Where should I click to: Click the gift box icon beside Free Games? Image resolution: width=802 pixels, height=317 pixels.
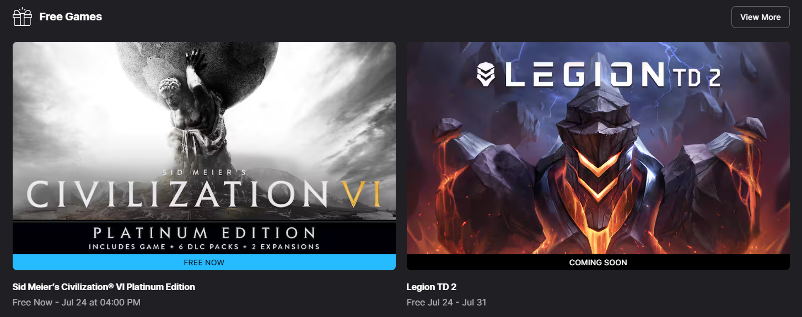coord(23,17)
